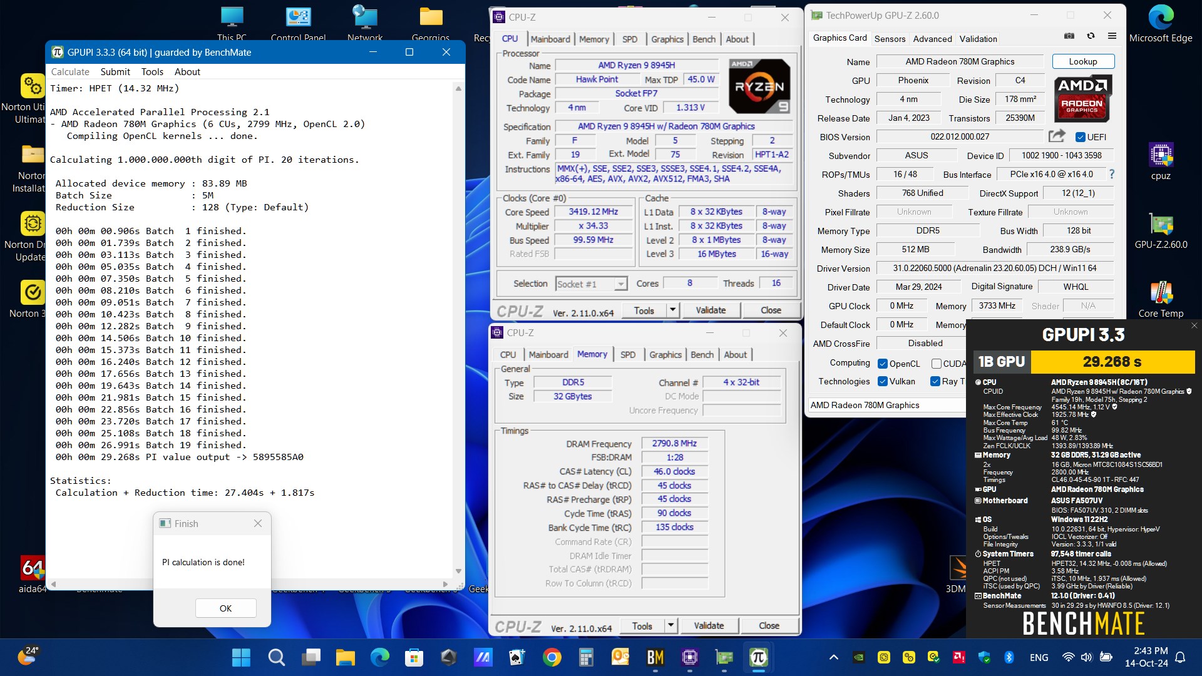Click the BIOS export share icon in GPU-Z
Screen dimensions: 1202x676
(x=1057, y=136)
